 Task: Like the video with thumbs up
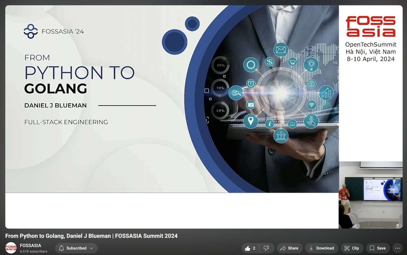coord(250,248)
